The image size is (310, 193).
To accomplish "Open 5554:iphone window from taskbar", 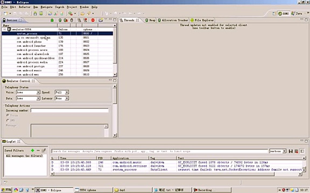I will point(93,190).
